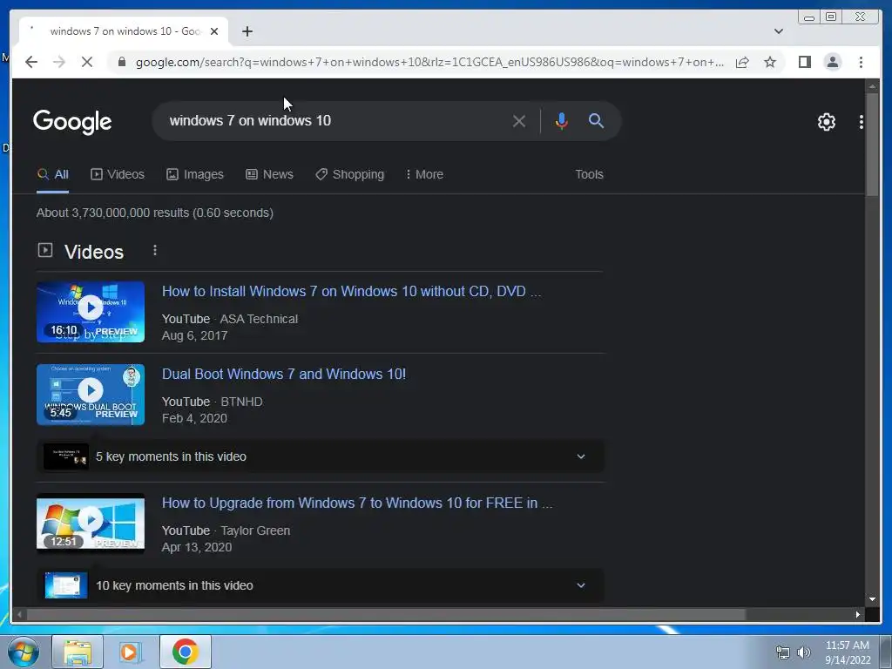This screenshot has height=669, width=892.
Task: Select the All results tab
Action: (53, 174)
